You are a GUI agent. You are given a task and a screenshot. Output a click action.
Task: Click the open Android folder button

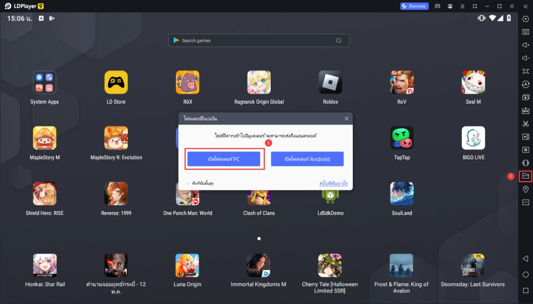click(x=307, y=159)
